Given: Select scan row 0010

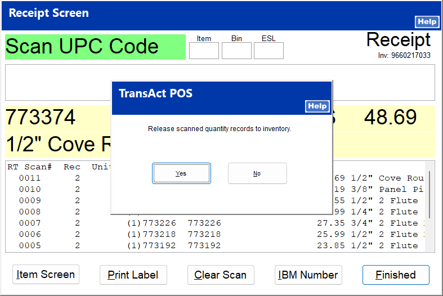Looking at the screenshot, I should coord(216,189).
